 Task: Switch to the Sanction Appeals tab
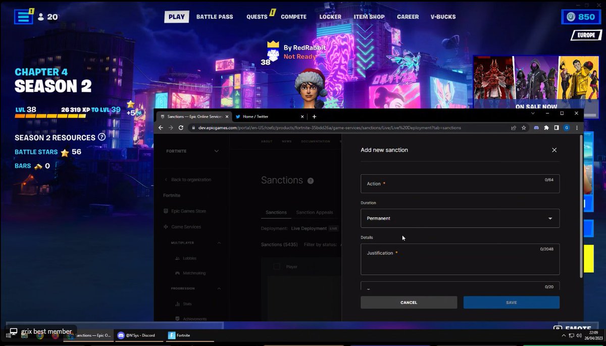coord(315,212)
